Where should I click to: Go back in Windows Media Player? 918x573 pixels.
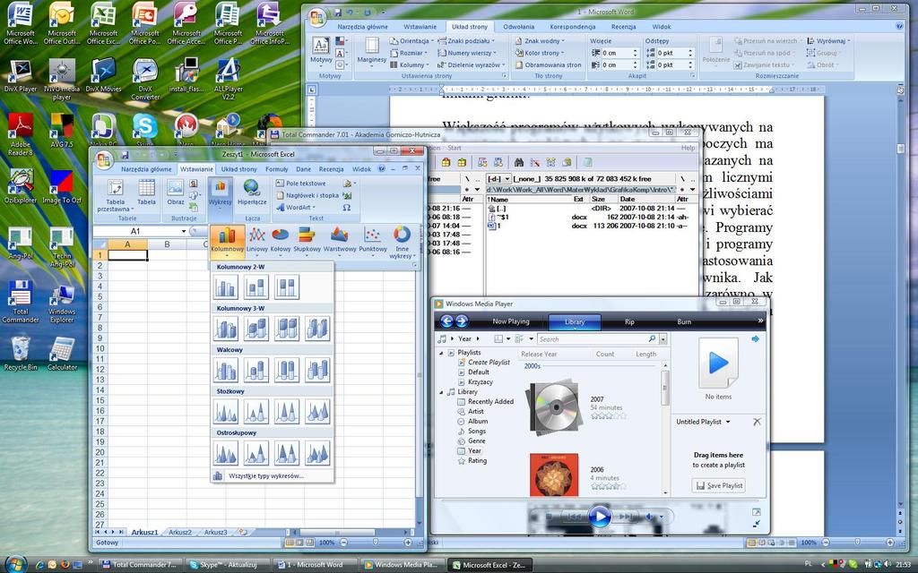click(446, 321)
